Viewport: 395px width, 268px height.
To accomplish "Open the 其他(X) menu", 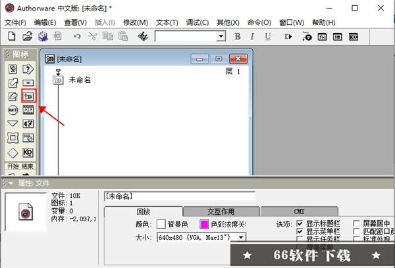I will (228, 22).
